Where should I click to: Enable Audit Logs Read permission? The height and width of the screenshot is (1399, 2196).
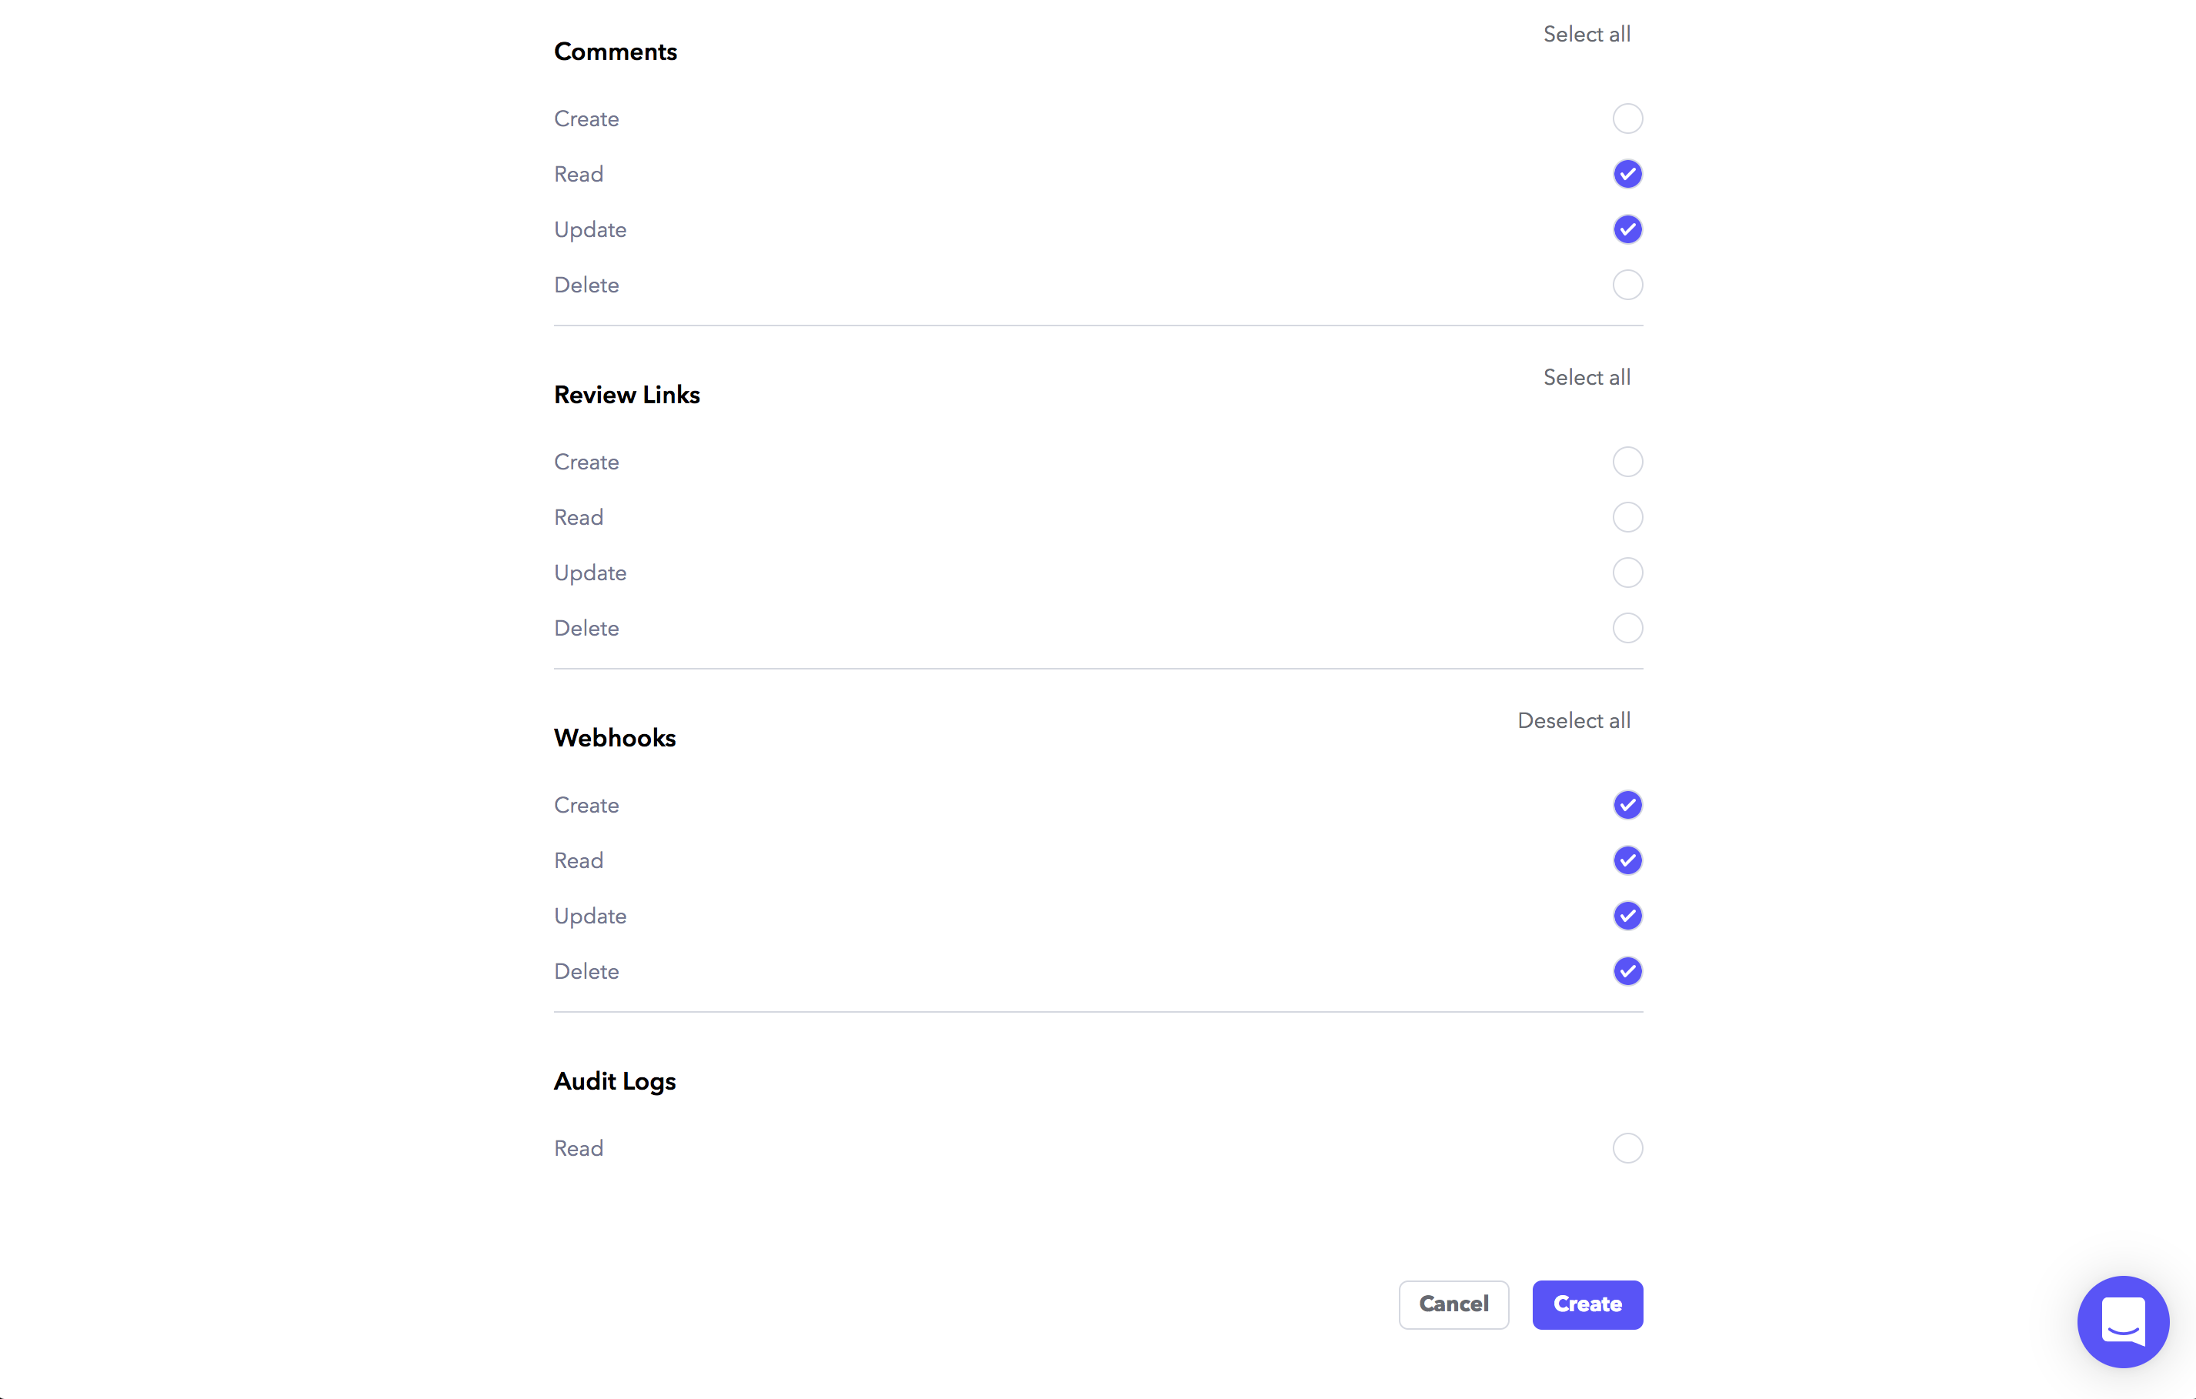pyautogui.click(x=1627, y=1148)
